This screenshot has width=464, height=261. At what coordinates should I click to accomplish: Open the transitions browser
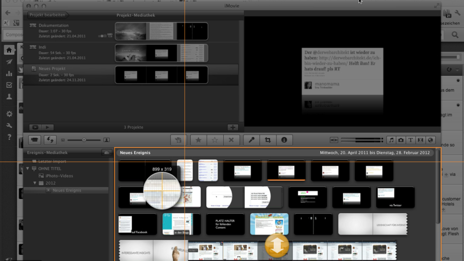click(x=421, y=140)
